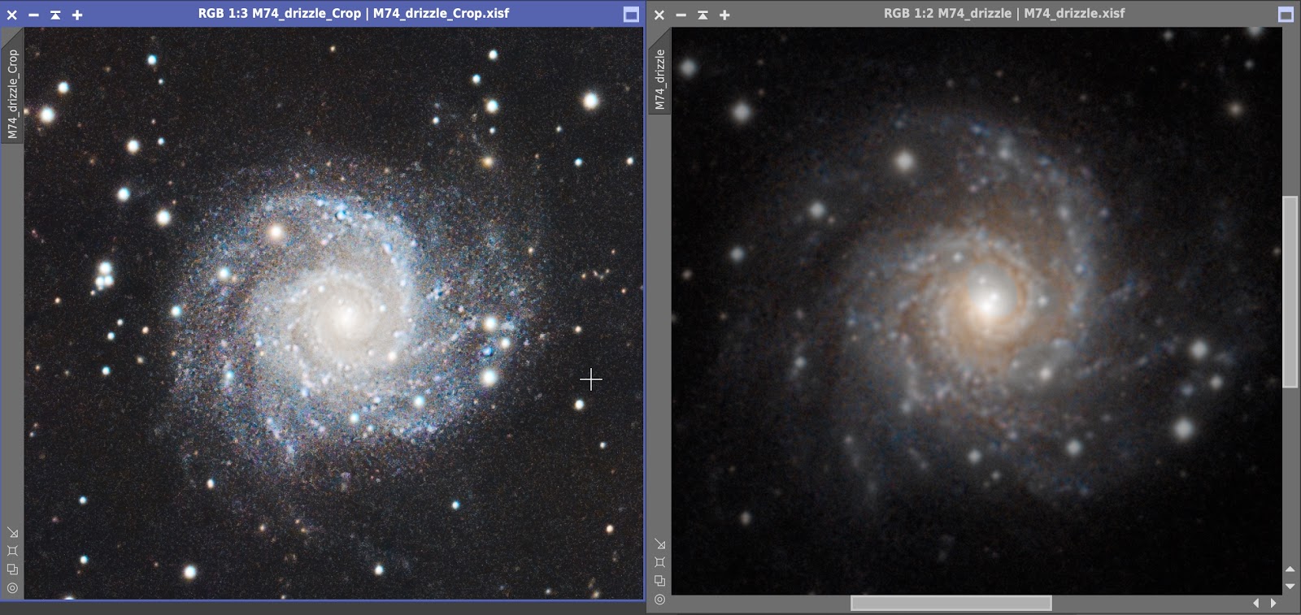Click the plus maximize icon of M74_drizzle window
Viewport: 1301px width, 615px height.
(724, 15)
